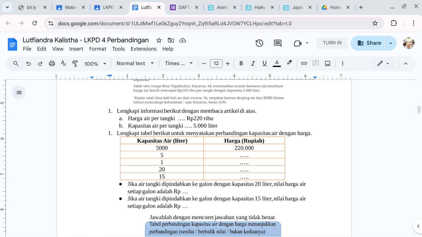
Task: Show the side panel arrow
Action: point(418,226)
